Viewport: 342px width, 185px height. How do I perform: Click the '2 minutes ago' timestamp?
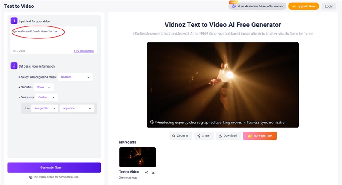pos(128,178)
